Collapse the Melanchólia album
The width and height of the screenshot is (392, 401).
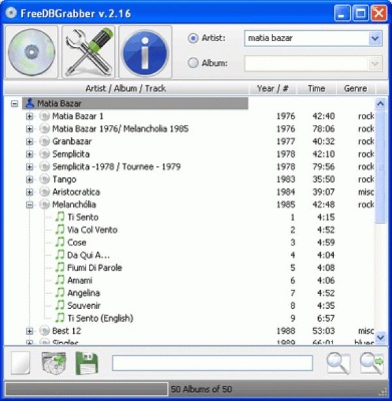pos(29,205)
